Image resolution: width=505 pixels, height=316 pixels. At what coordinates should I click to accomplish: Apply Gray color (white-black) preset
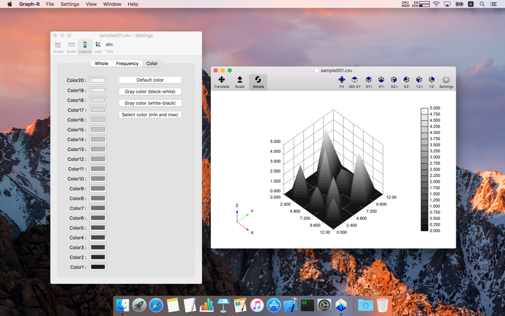tap(150, 103)
